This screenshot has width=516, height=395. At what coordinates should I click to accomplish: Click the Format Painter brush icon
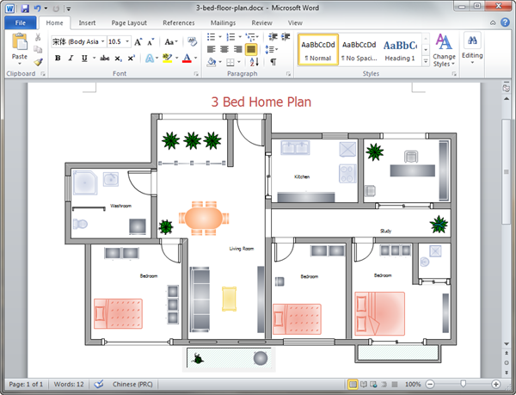coord(39,62)
